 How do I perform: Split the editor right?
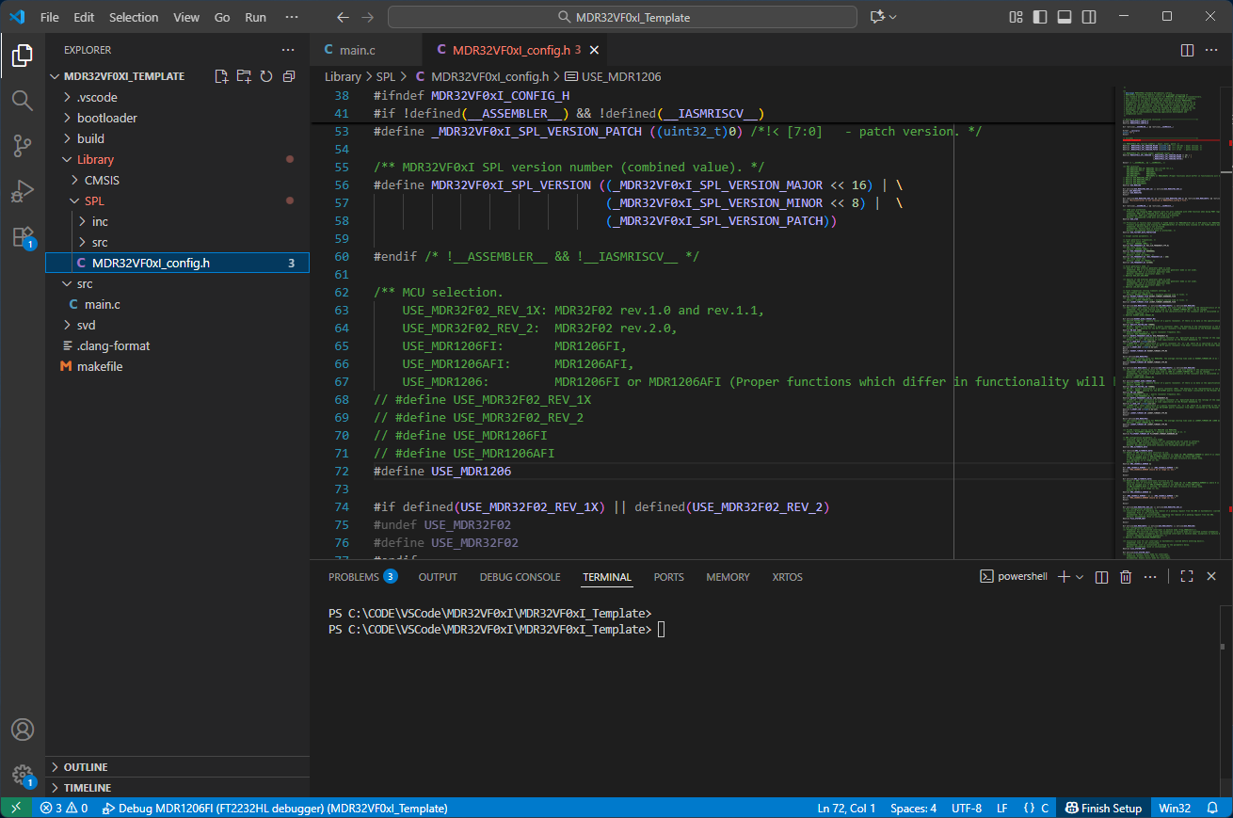(x=1188, y=50)
